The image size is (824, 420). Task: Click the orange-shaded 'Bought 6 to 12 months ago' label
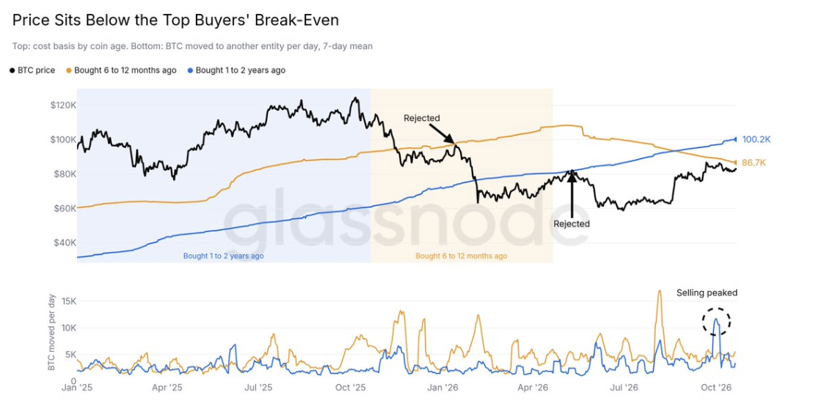click(x=462, y=257)
